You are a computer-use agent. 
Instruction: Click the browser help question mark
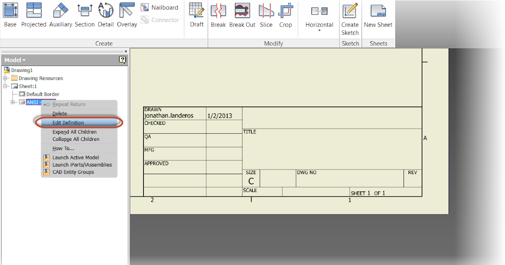122,60
